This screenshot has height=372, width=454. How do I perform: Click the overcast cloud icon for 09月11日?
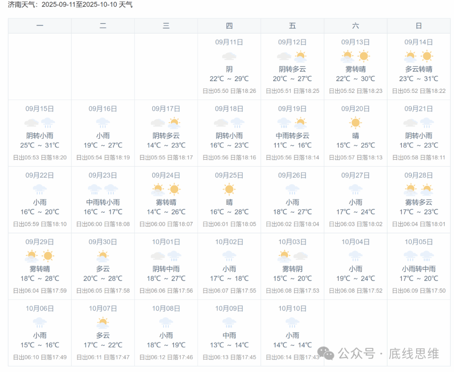click(229, 56)
